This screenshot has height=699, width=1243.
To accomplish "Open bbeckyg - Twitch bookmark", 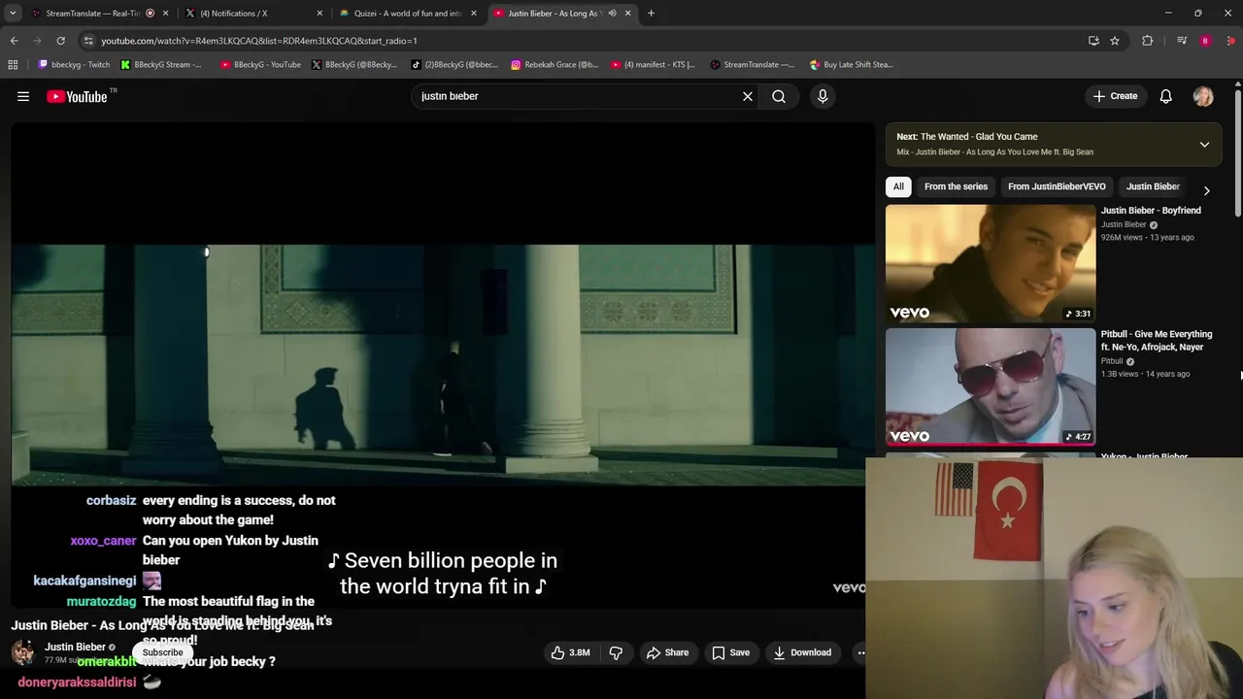I will pos(74,65).
